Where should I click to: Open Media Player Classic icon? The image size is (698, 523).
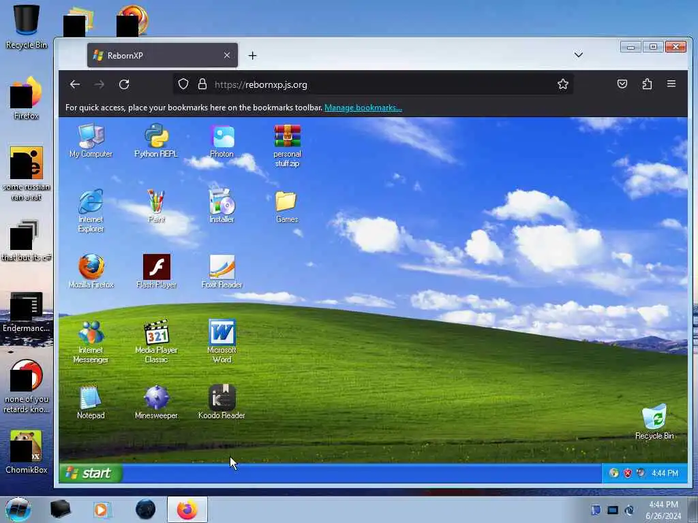[x=156, y=342]
